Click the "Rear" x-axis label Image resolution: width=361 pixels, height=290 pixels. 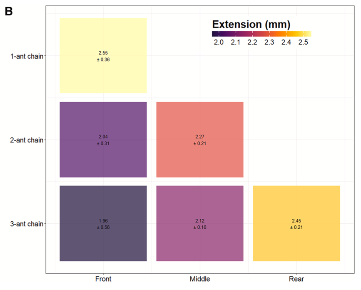pos(296,279)
